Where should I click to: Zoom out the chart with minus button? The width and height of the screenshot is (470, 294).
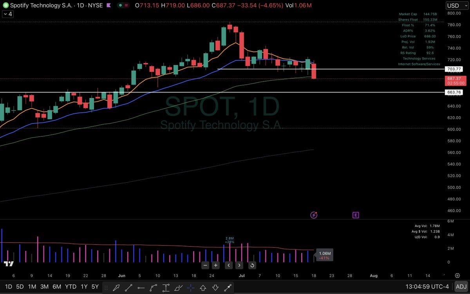[205, 265]
